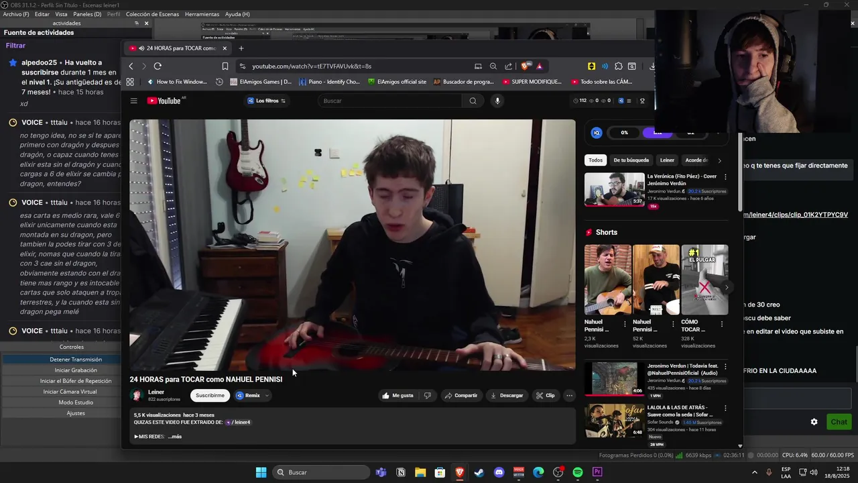The height and width of the screenshot is (483, 858).
Task: Bookmark this page using the address bar icon
Action: click(225, 66)
